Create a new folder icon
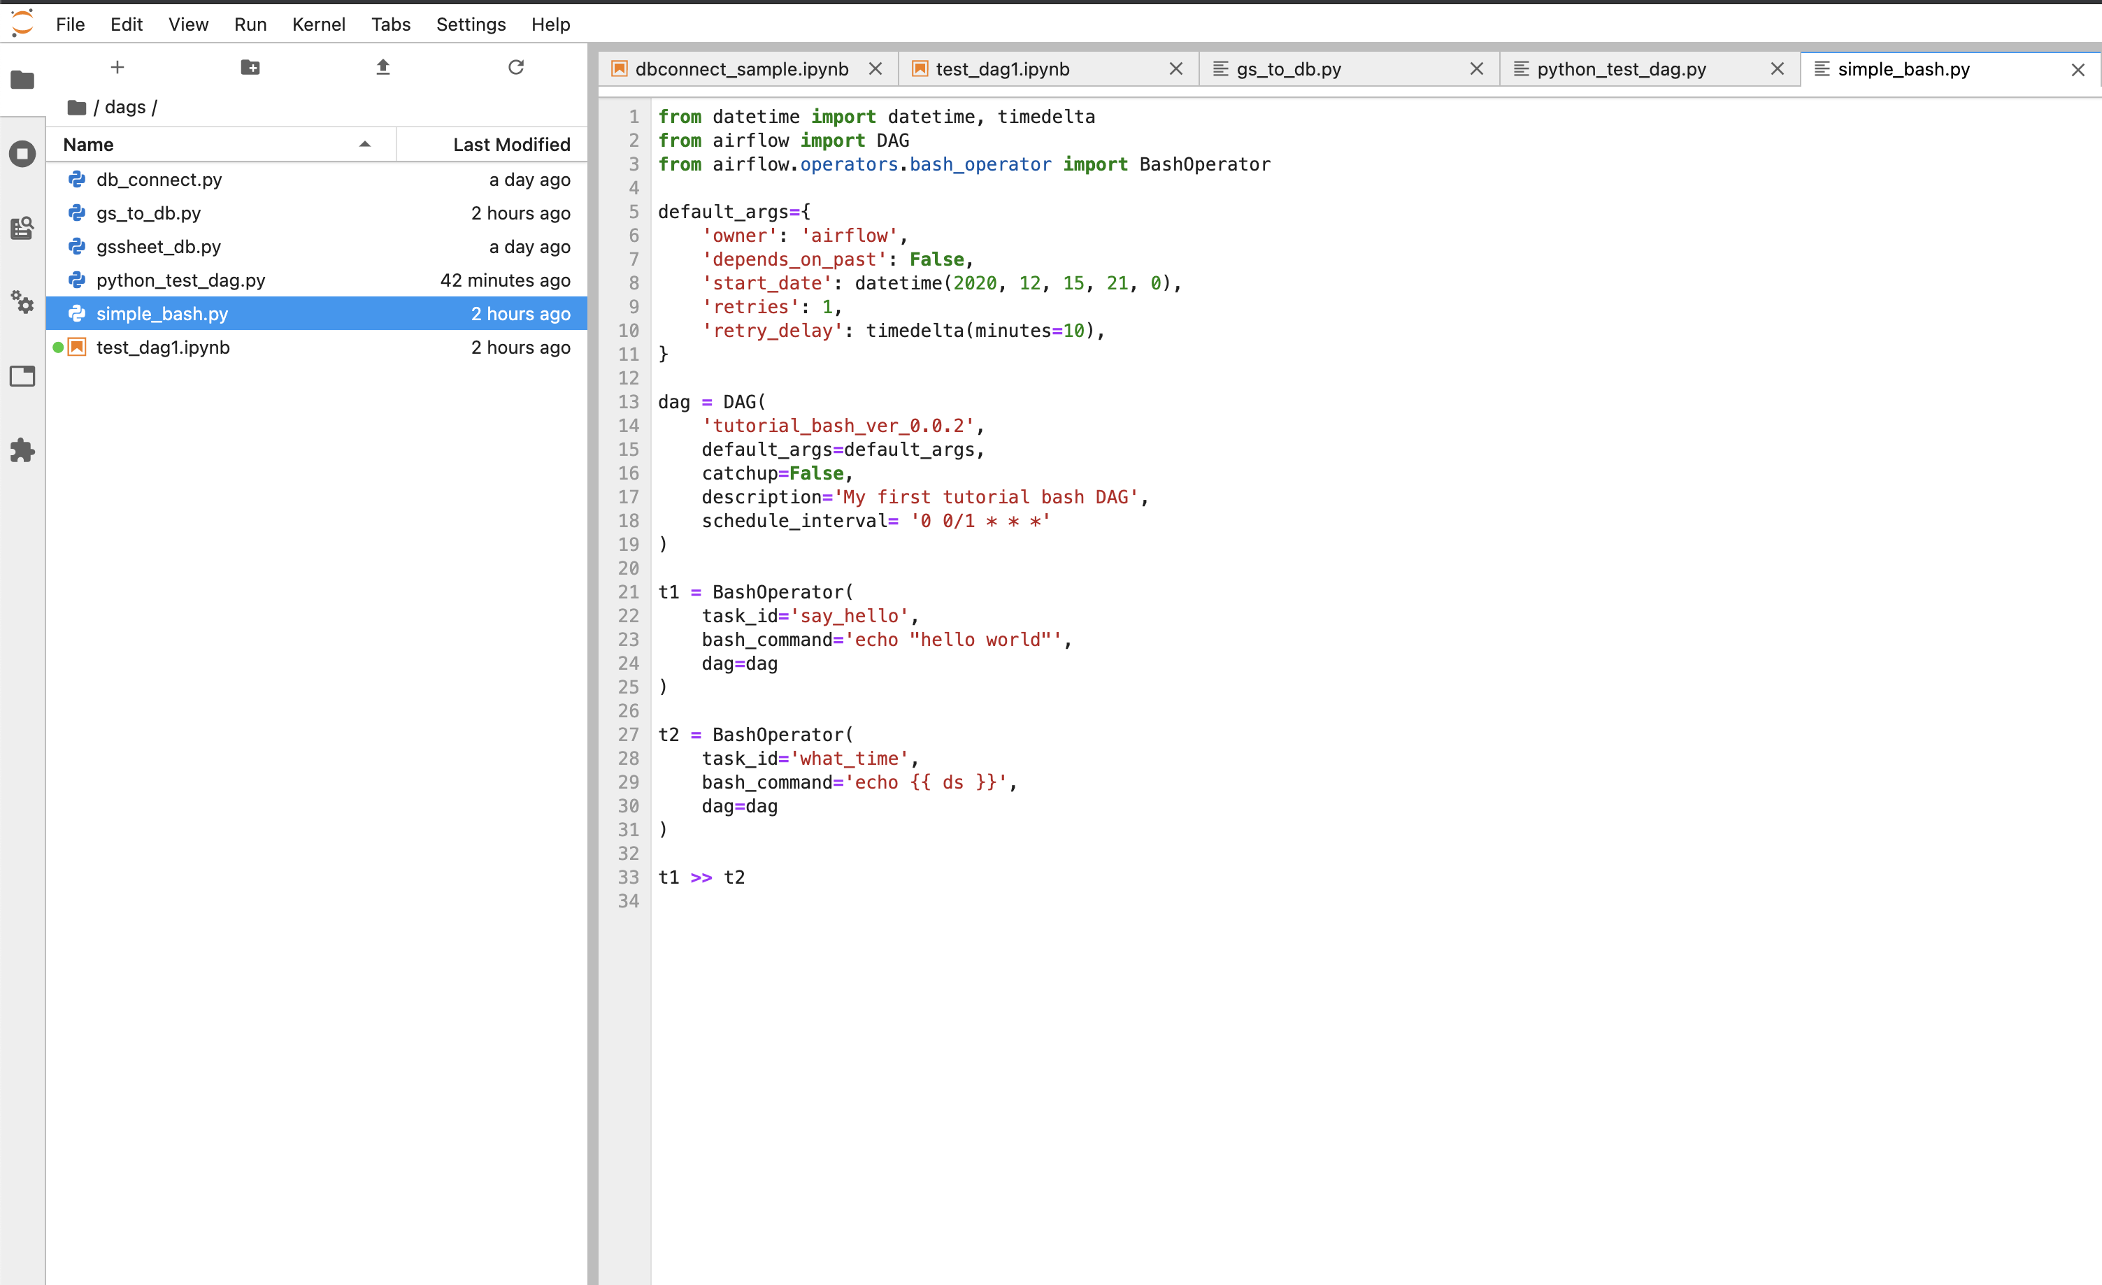This screenshot has width=2102, height=1285. click(250, 67)
